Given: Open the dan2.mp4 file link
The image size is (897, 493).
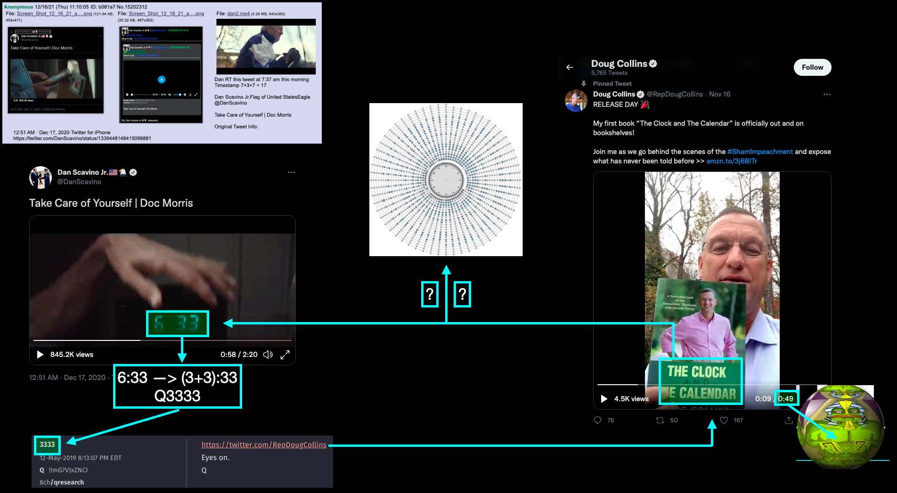Looking at the screenshot, I should click(238, 14).
